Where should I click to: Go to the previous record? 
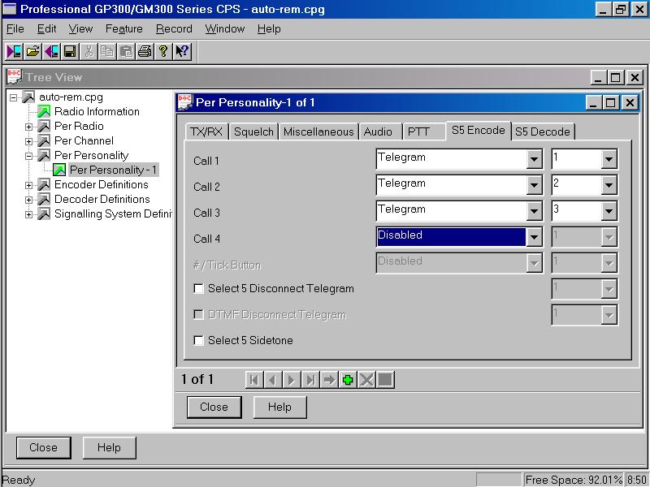272,380
